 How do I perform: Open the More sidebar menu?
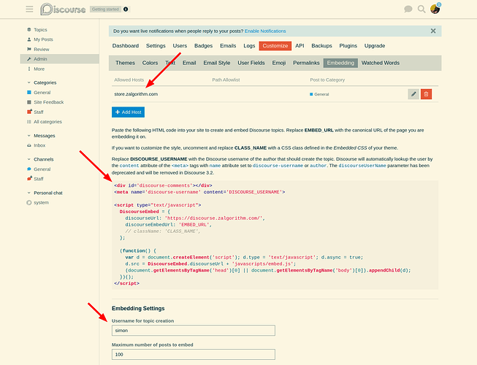(x=39, y=69)
